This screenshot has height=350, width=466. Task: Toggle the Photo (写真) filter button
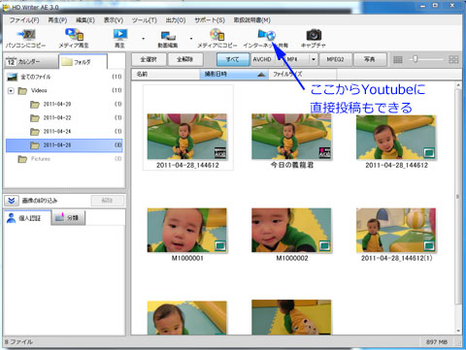click(370, 59)
